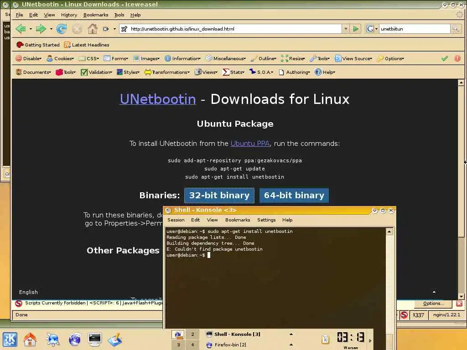Image resolution: width=467 pixels, height=350 pixels.
Task: Open the Styles toolbar menu
Action: [128, 72]
